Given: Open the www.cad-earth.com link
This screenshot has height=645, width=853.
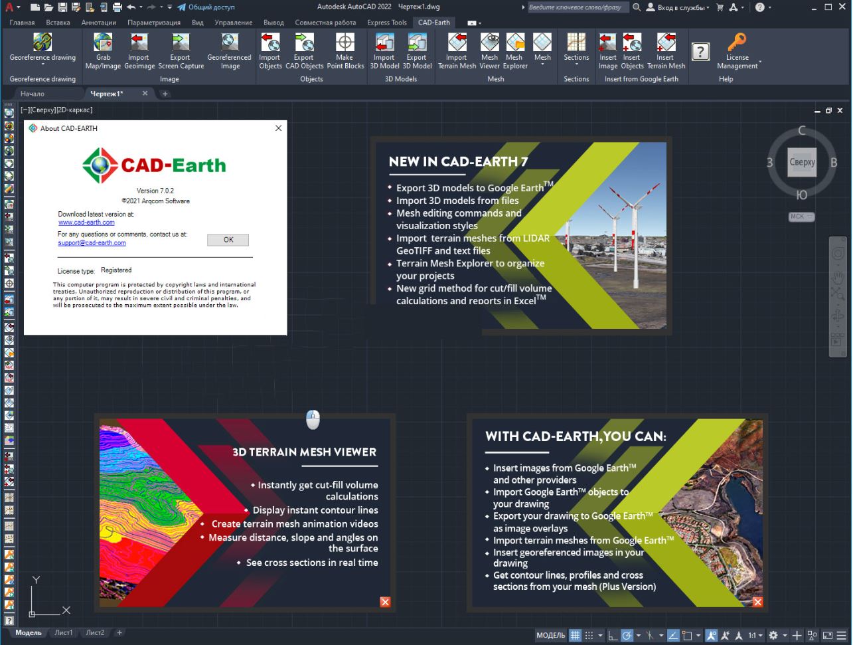Looking at the screenshot, I should 86,223.
